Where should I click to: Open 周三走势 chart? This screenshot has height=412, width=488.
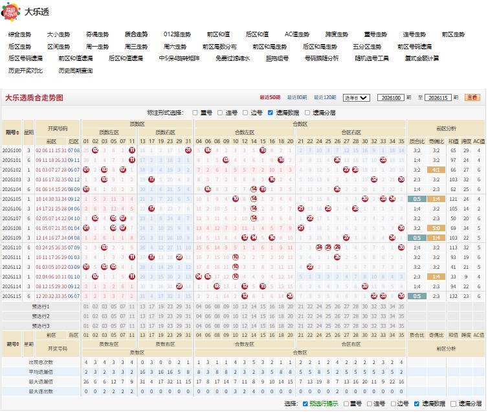(x=136, y=47)
